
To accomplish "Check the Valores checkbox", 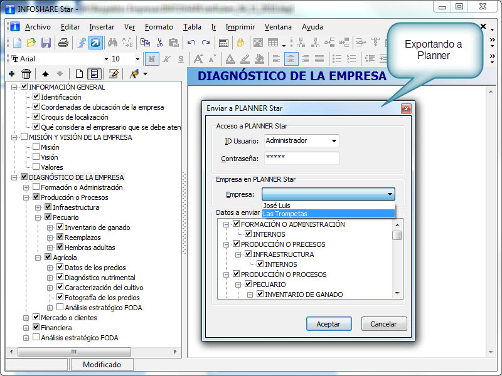I will 36,167.
